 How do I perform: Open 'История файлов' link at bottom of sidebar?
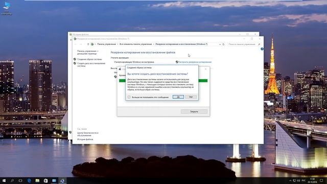[85, 139]
